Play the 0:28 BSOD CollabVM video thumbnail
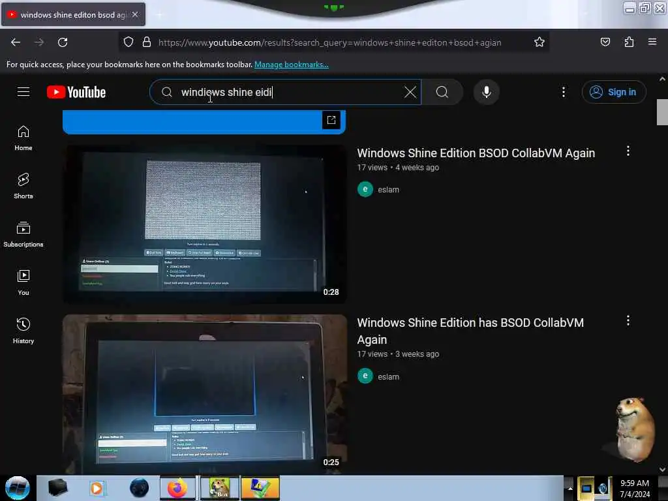This screenshot has width=668, height=501. point(204,224)
